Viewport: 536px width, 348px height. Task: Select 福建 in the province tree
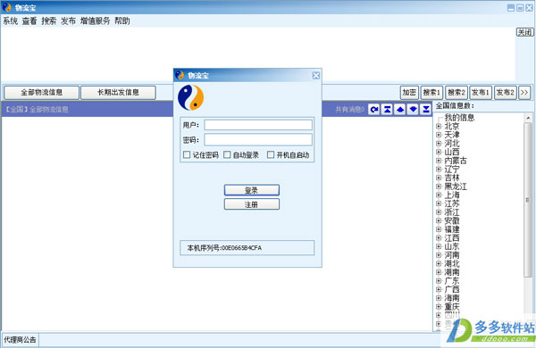tap(451, 229)
